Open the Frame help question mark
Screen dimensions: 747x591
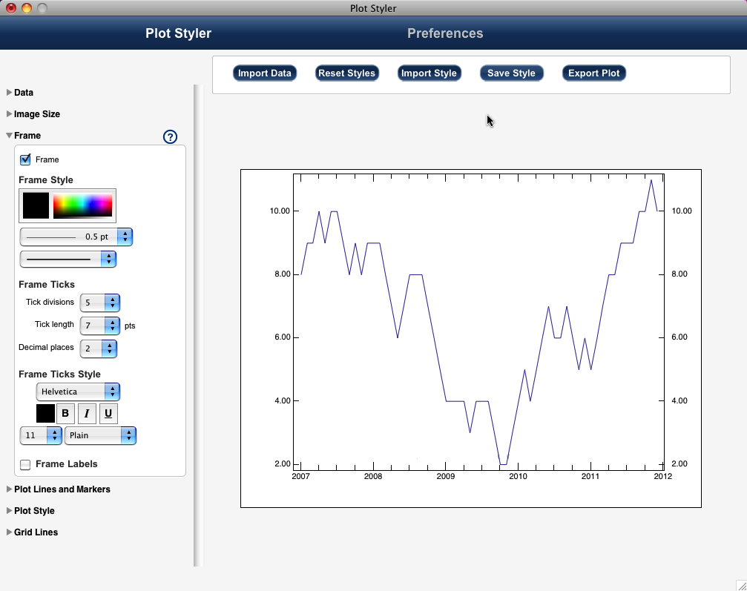[x=170, y=136]
